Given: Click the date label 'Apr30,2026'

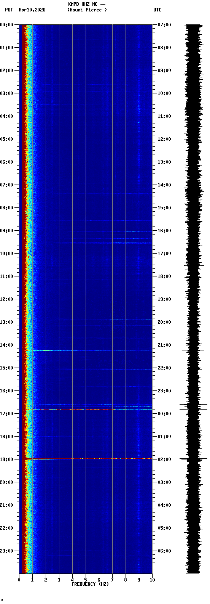Looking at the screenshot, I should [32, 10].
